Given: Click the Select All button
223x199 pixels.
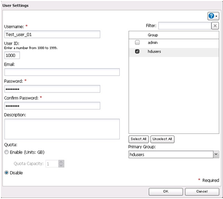Looking at the screenshot, I should [138, 139].
